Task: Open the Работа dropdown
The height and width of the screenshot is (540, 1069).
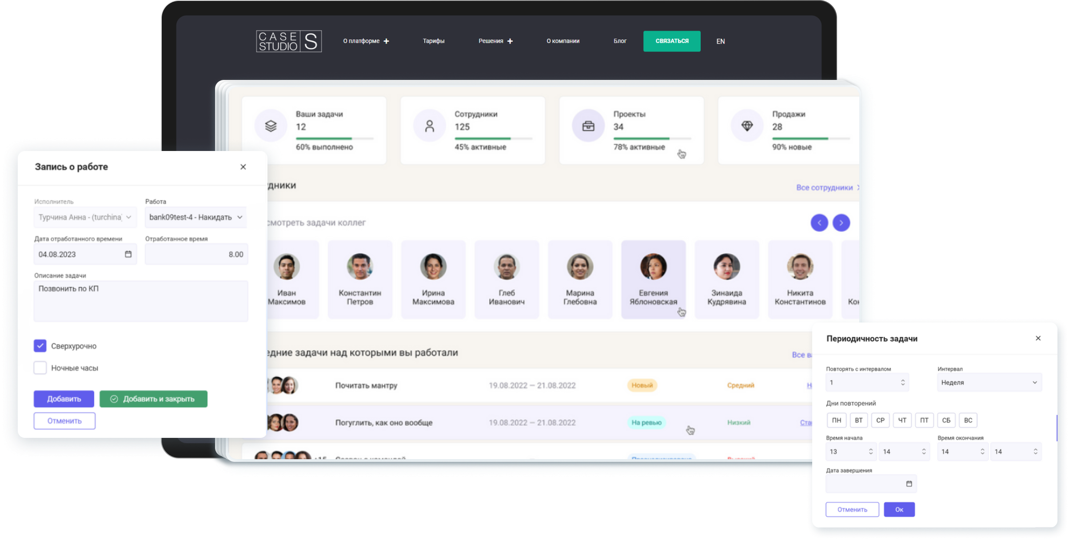Action: pos(196,217)
